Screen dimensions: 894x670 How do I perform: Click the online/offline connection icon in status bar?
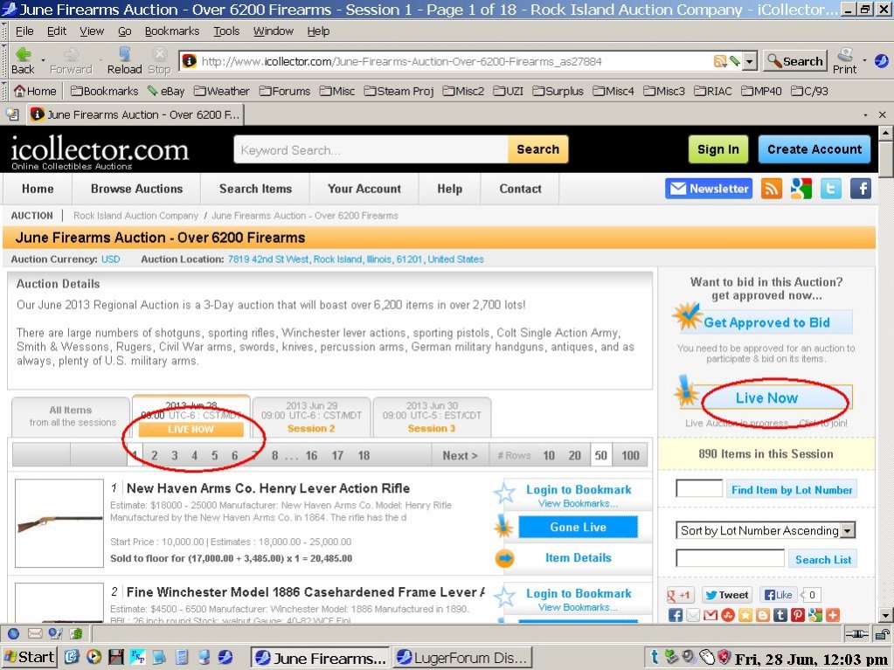856,633
